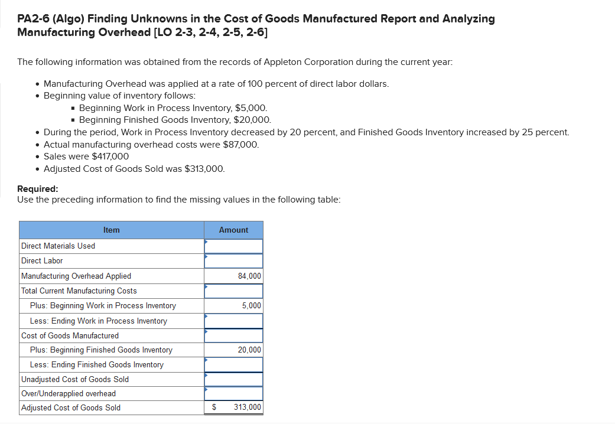Select the Item column header

pyautogui.click(x=111, y=230)
